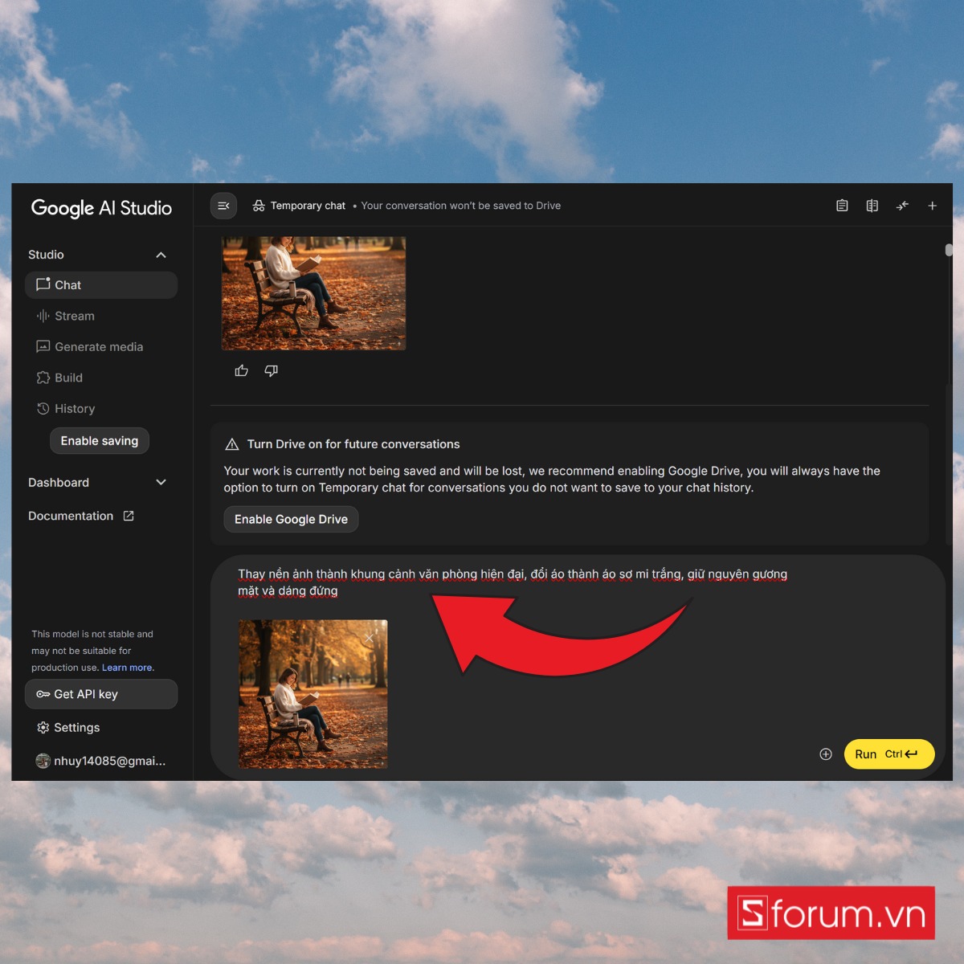Click the prompt text input field
The image size is (964, 964).
click(x=514, y=582)
